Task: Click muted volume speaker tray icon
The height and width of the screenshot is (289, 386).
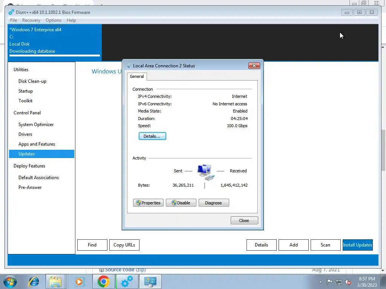Action: point(348,282)
